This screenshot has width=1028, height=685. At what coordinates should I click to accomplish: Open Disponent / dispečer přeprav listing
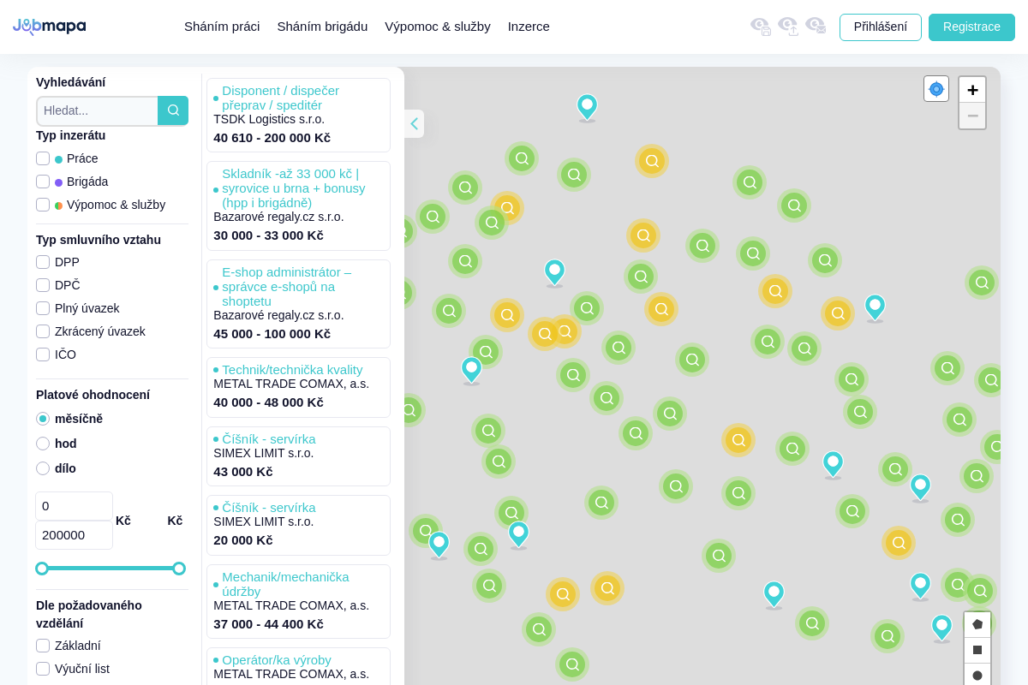click(280, 98)
